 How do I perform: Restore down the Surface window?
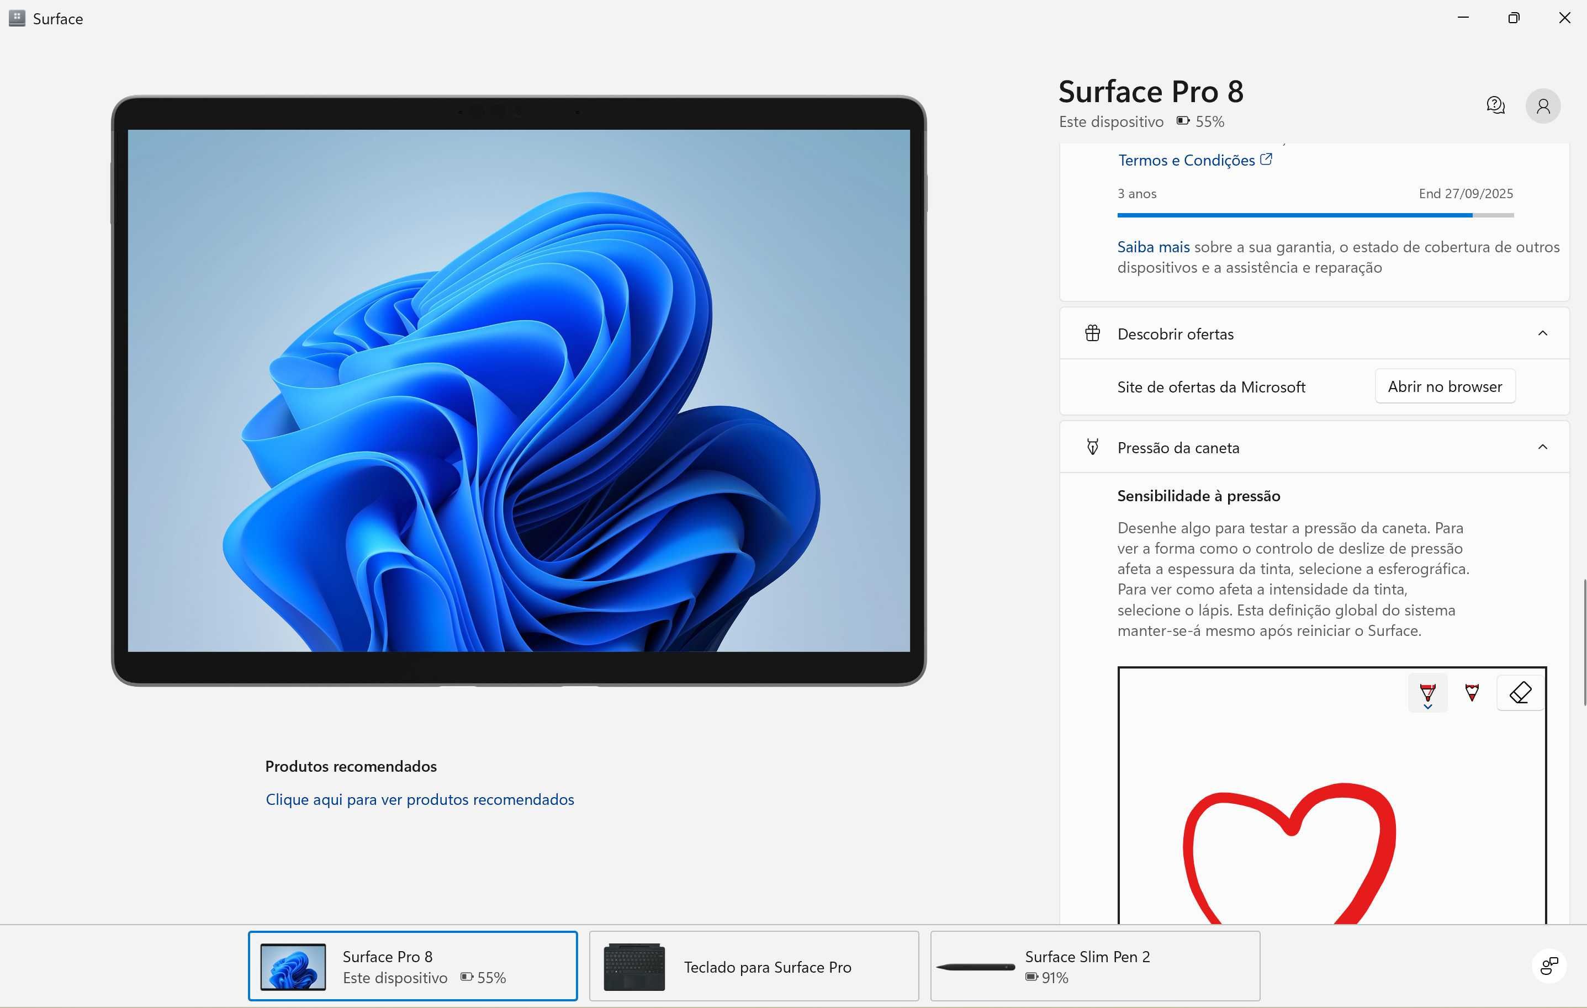pyautogui.click(x=1514, y=18)
